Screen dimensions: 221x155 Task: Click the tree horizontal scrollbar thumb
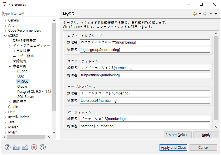(26, 137)
